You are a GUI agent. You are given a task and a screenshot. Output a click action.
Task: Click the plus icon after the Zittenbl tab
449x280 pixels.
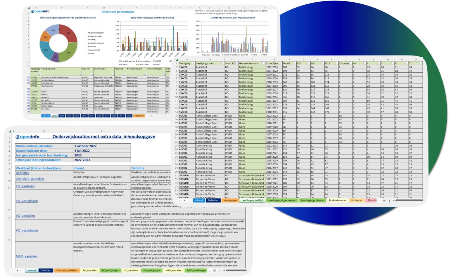coord(384,201)
